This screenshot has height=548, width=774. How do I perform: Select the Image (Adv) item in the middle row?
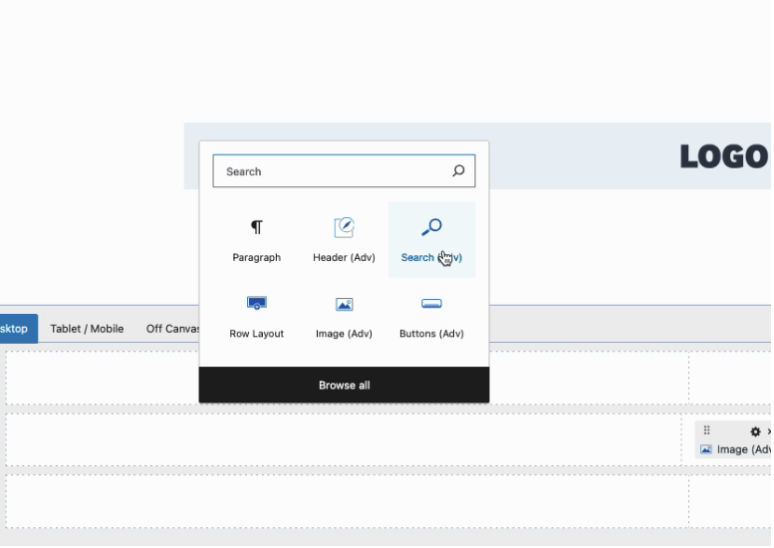[x=735, y=449]
